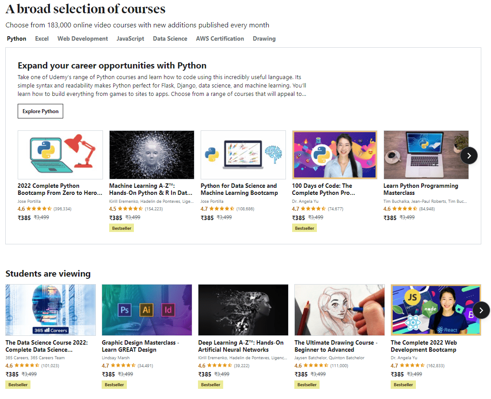View the AWS Certification tab
This screenshot has height=399, width=491.
(x=220, y=38)
